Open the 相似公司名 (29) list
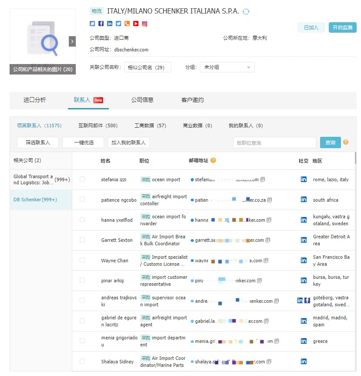The width and height of the screenshot is (361, 376). [x=148, y=67]
